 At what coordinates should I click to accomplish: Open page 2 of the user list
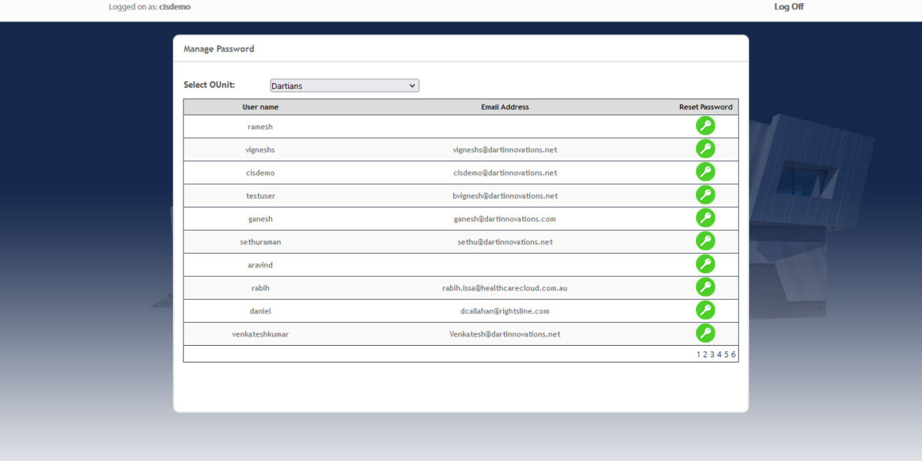point(705,354)
